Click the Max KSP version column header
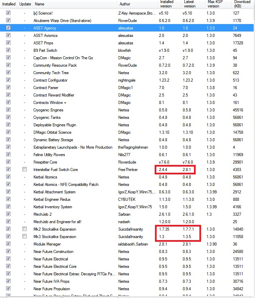 point(217,4)
